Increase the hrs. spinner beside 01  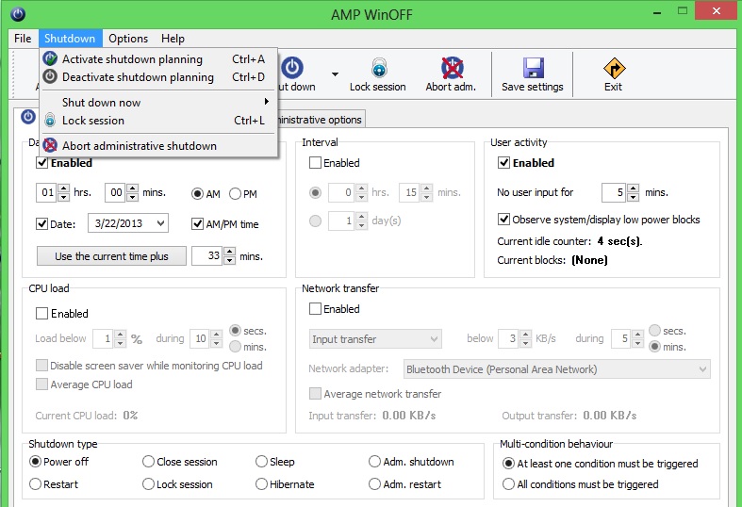click(x=63, y=188)
